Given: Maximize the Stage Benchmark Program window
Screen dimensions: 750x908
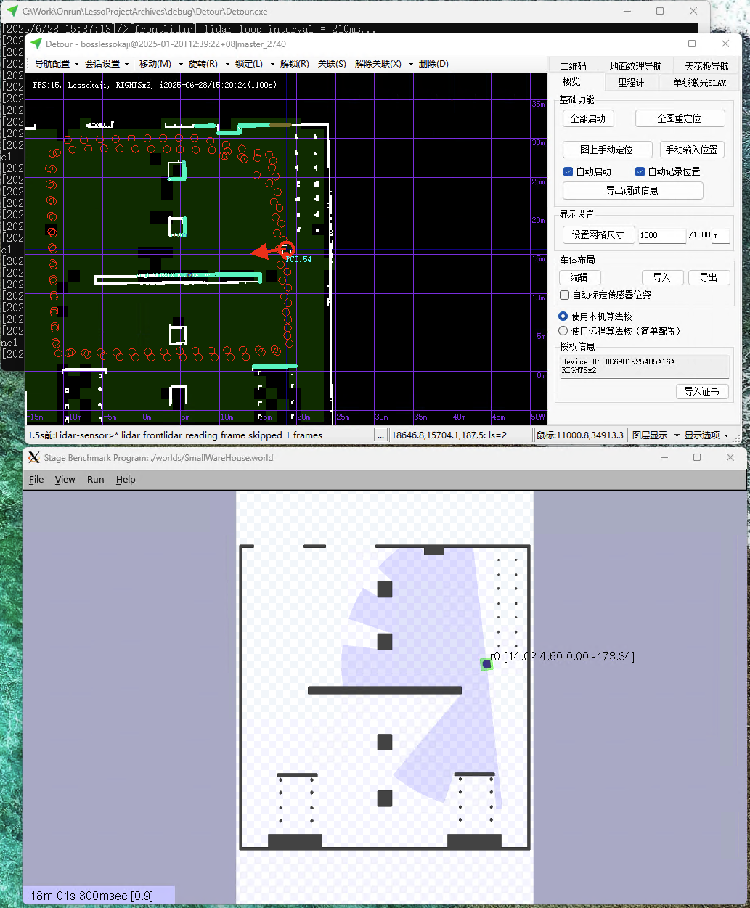Looking at the screenshot, I should pyautogui.click(x=697, y=457).
